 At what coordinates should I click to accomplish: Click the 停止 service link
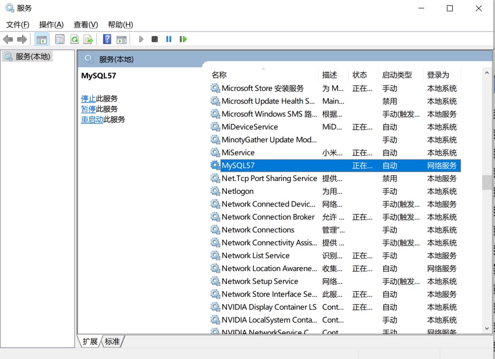click(x=88, y=99)
